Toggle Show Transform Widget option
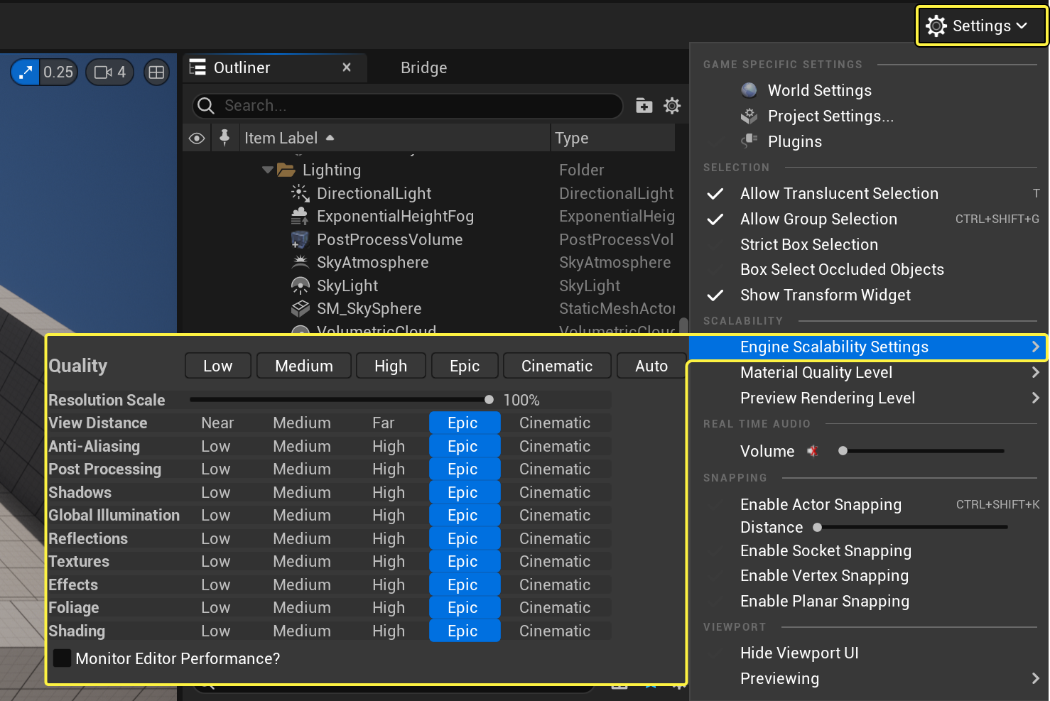Viewport: 1050px width, 701px height. pos(825,295)
